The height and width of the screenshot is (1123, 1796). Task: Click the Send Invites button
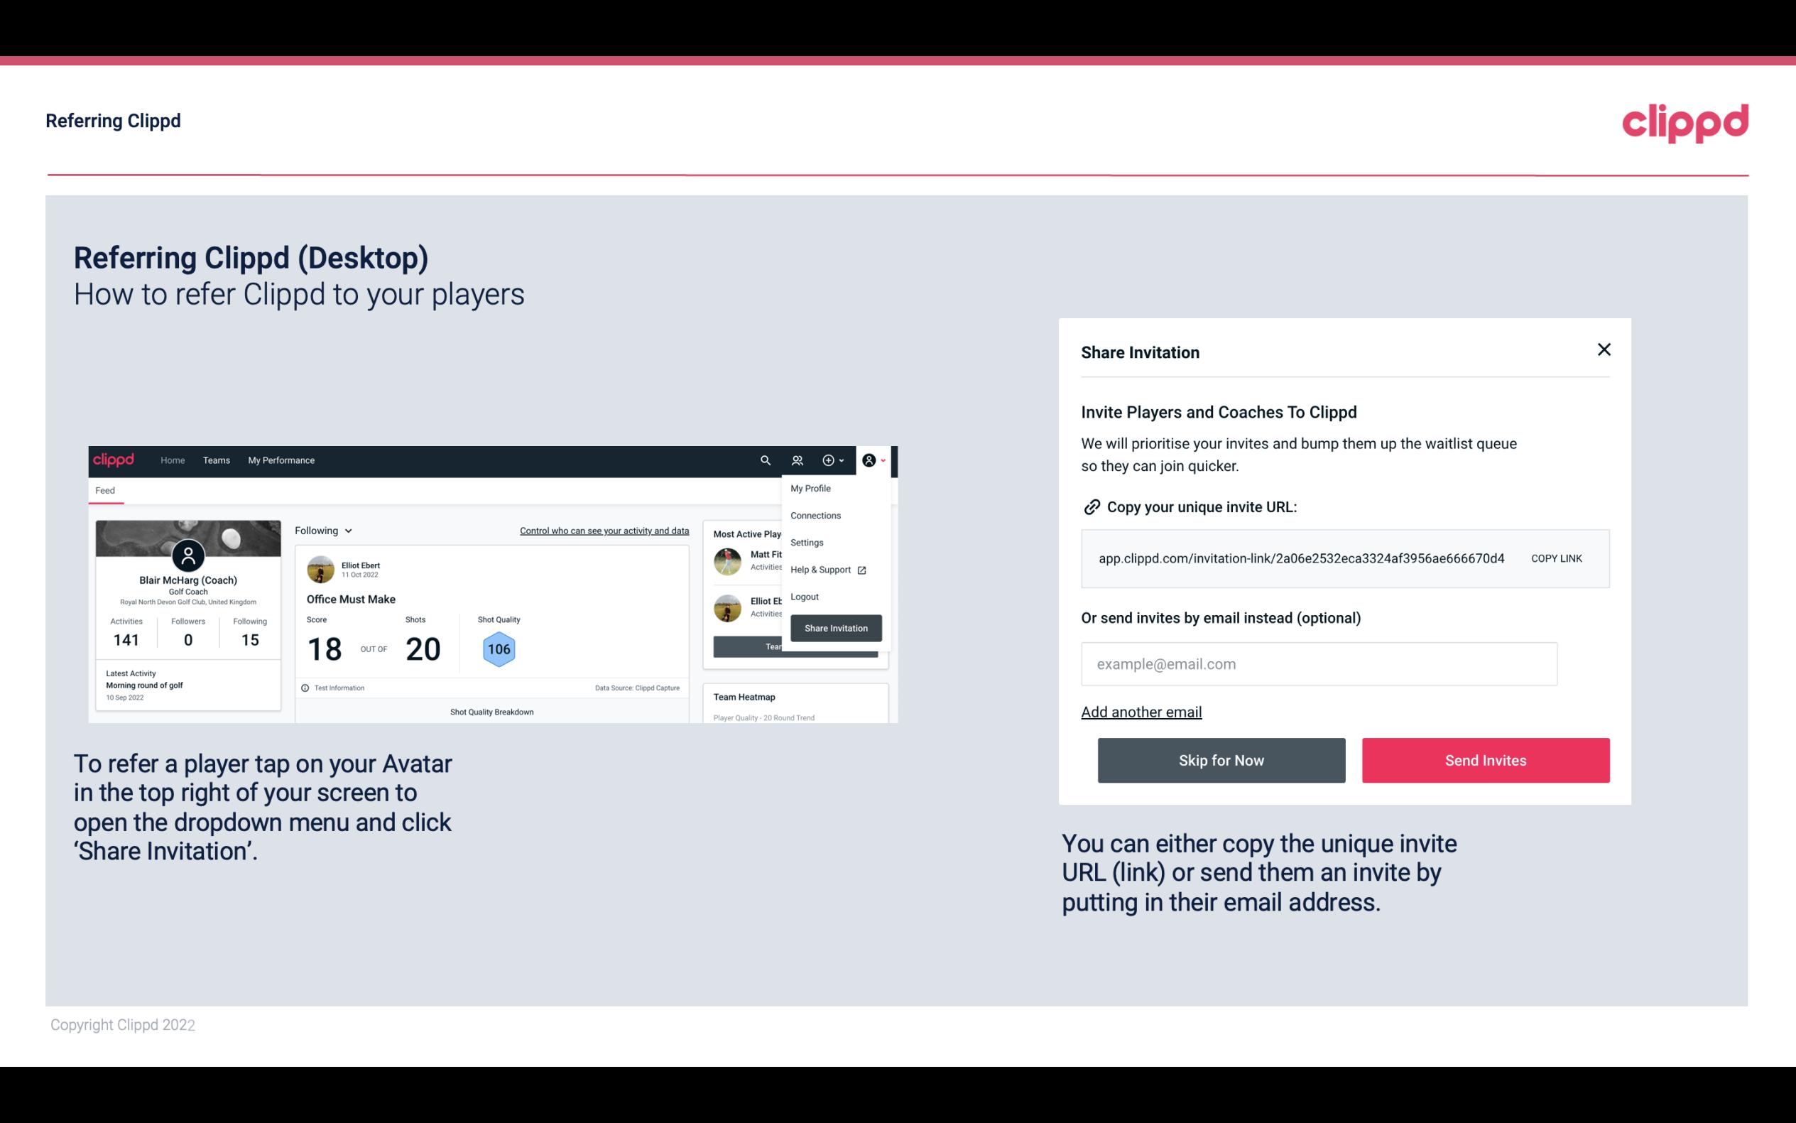[x=1486, y=759]
